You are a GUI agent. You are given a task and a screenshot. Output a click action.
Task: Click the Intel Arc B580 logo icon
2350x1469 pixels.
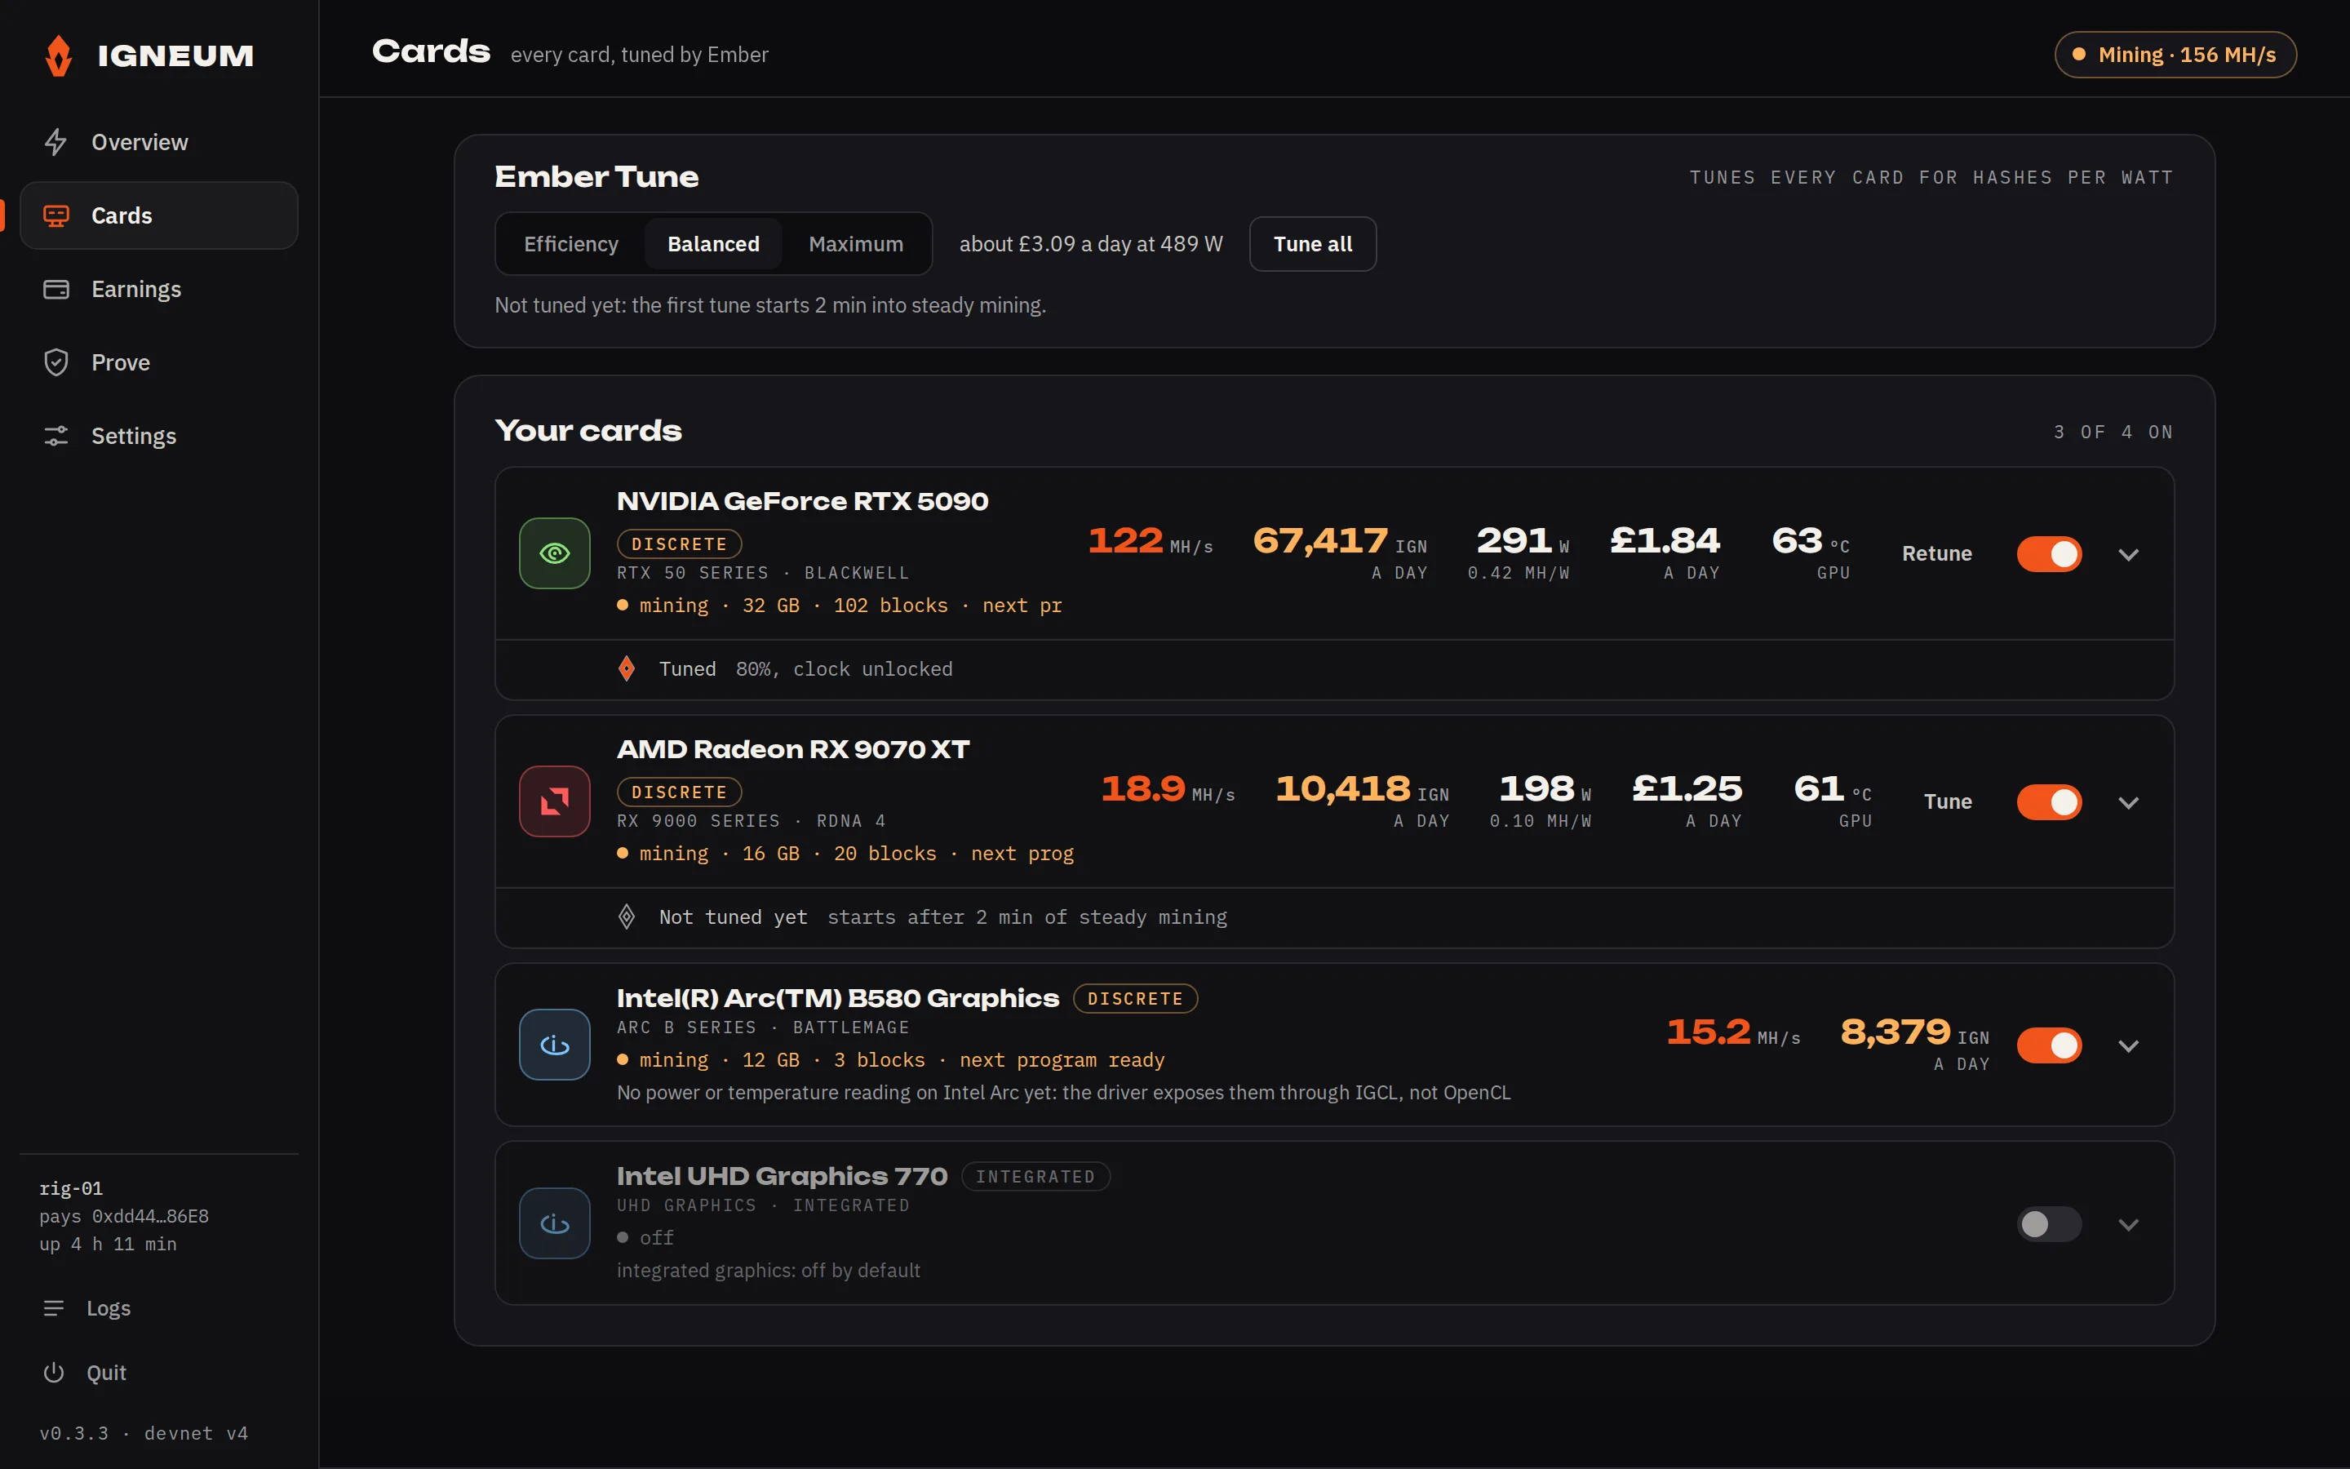tap(555, 1045)
